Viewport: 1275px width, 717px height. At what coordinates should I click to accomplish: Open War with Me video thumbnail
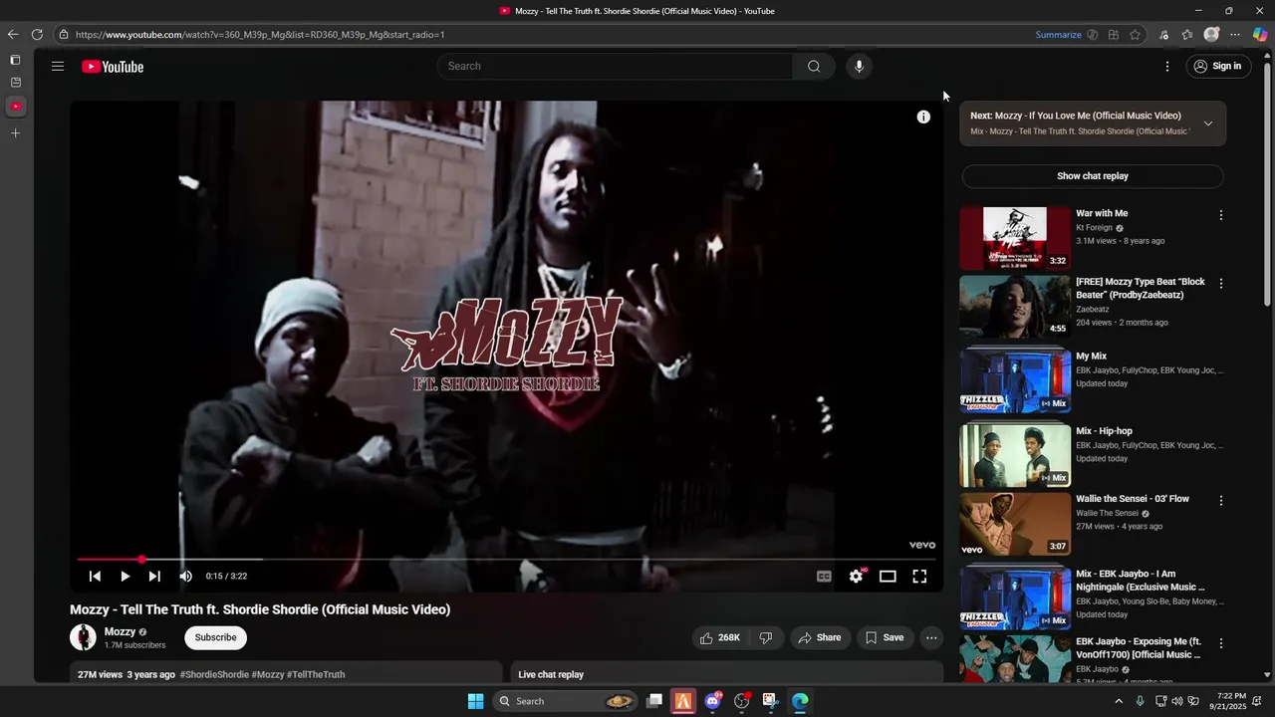[x=1015, y=238]
